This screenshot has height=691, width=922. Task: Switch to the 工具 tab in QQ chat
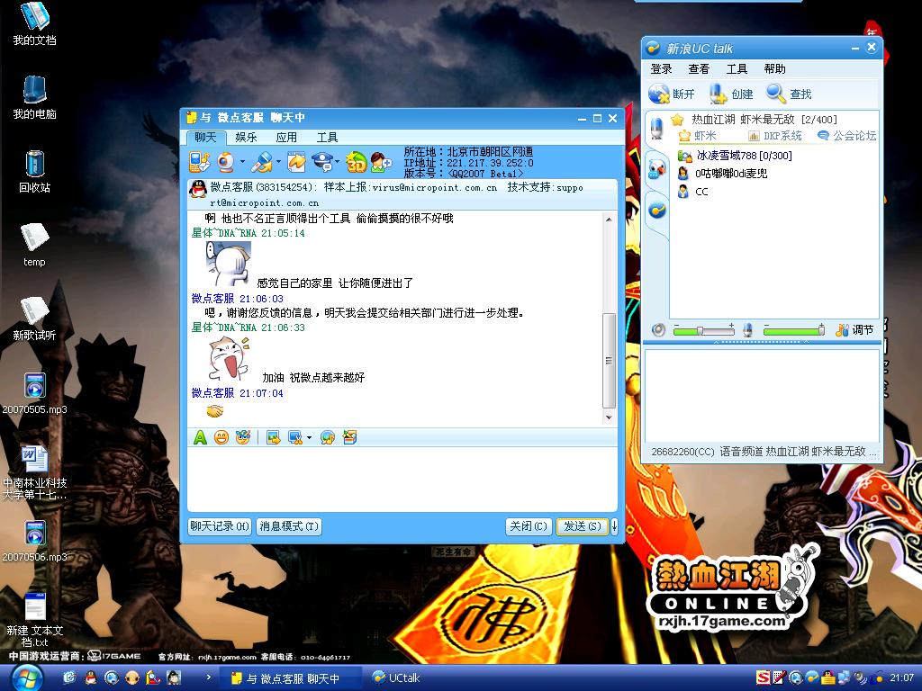pos(327,138)
